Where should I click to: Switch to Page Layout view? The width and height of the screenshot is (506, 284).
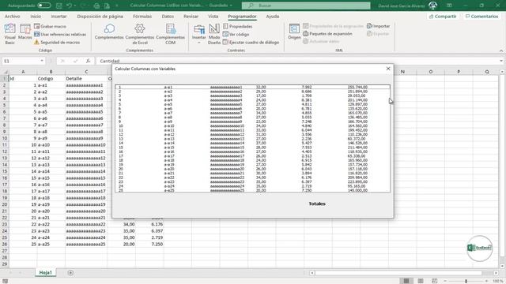pos(420,281)
